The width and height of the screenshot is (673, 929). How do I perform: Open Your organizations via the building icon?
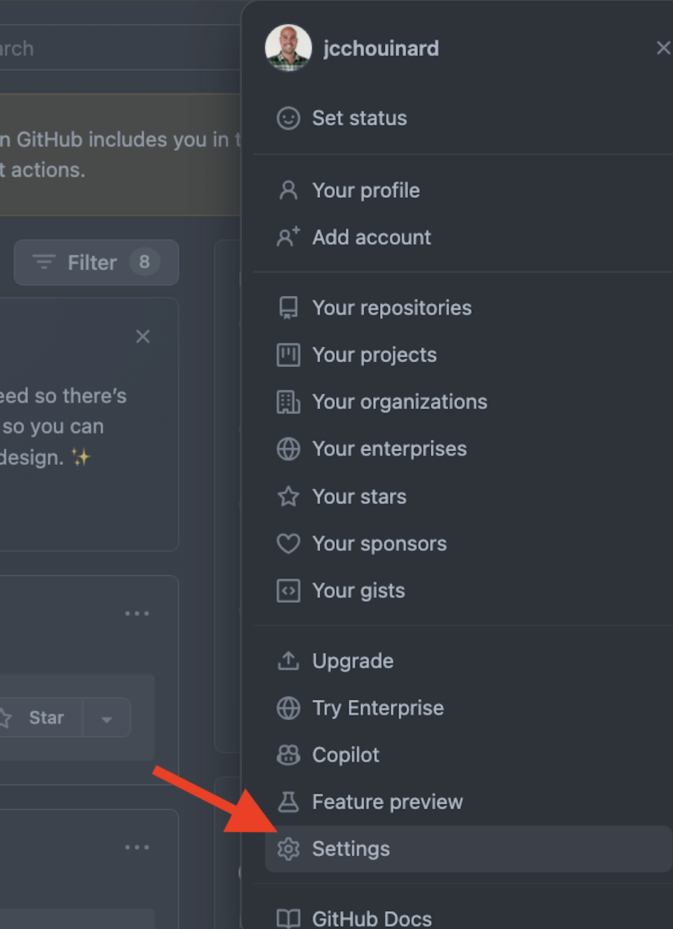pyautogui.click(x=289, y=402)
